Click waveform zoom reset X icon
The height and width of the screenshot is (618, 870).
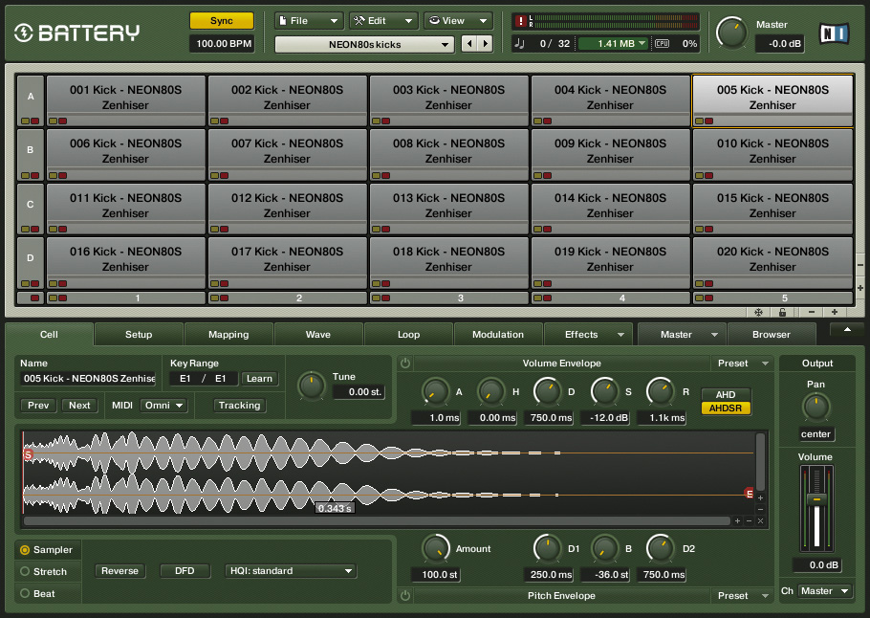click(760, 520)
